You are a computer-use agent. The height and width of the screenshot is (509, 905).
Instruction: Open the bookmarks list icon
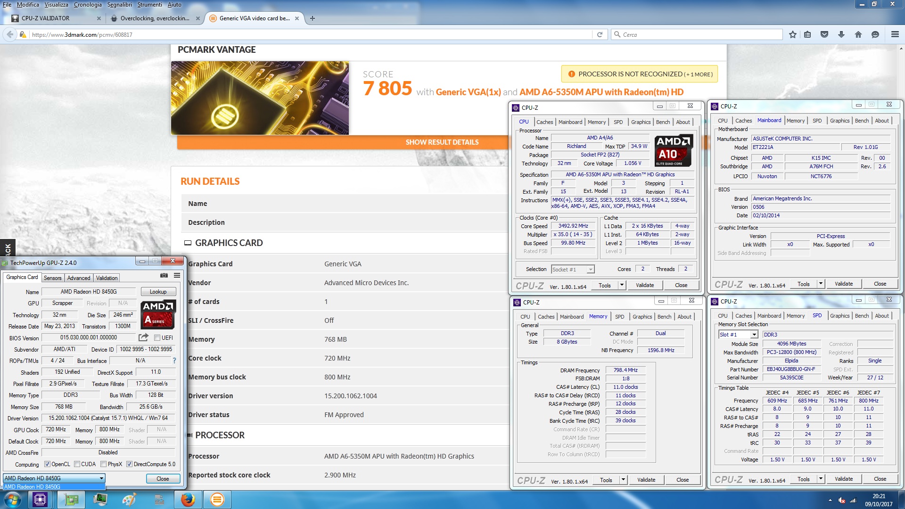(807, 34)
